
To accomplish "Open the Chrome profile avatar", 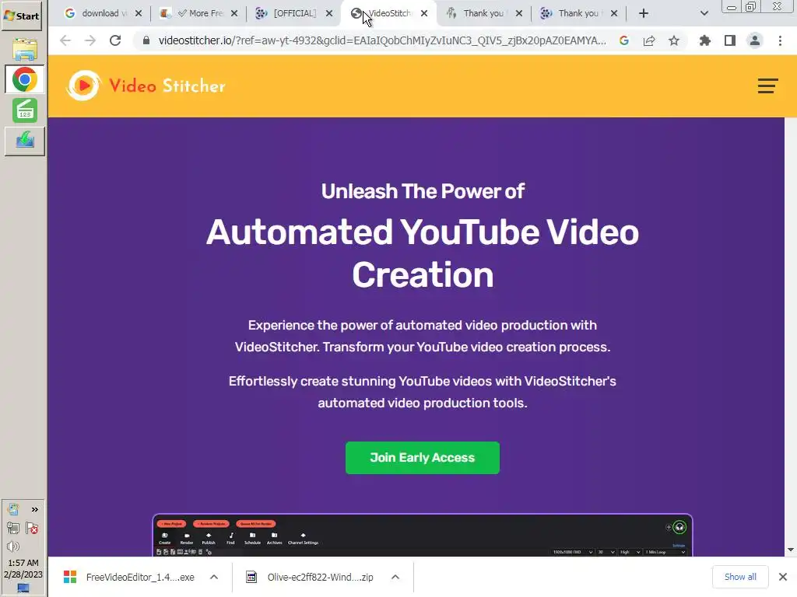I will (x=755, y=40).
